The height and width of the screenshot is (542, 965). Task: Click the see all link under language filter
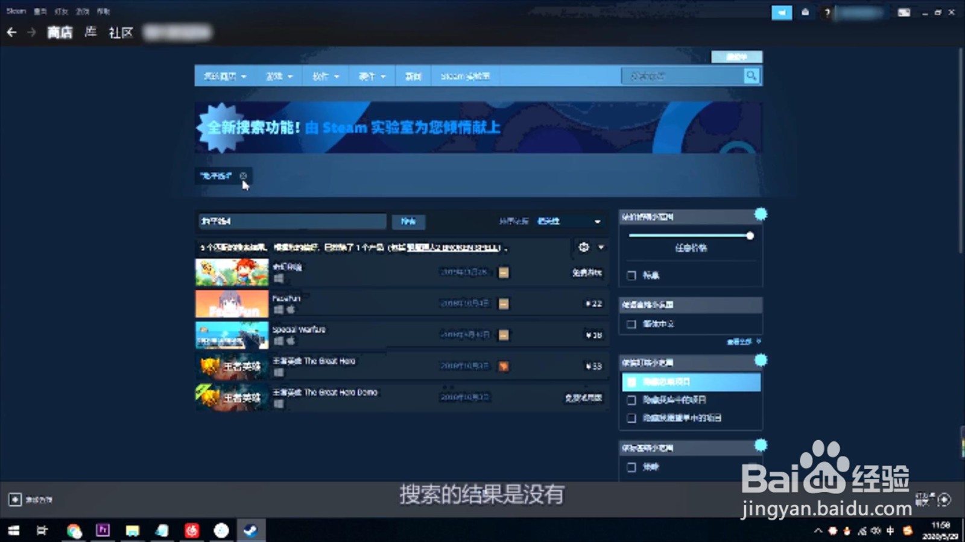coord(743,341)
